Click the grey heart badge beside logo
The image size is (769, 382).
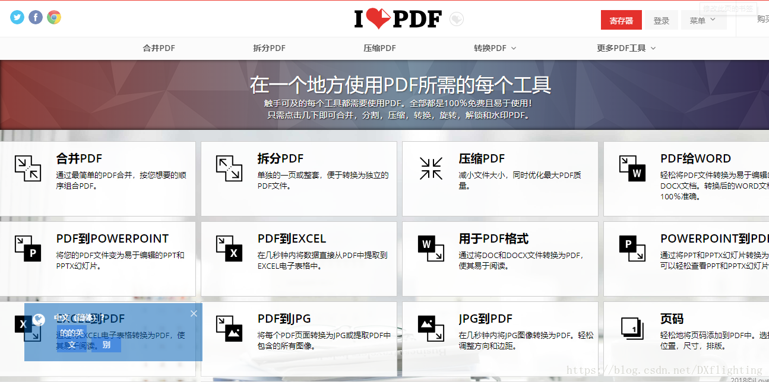pyautogui.click(x=456, y=20)
